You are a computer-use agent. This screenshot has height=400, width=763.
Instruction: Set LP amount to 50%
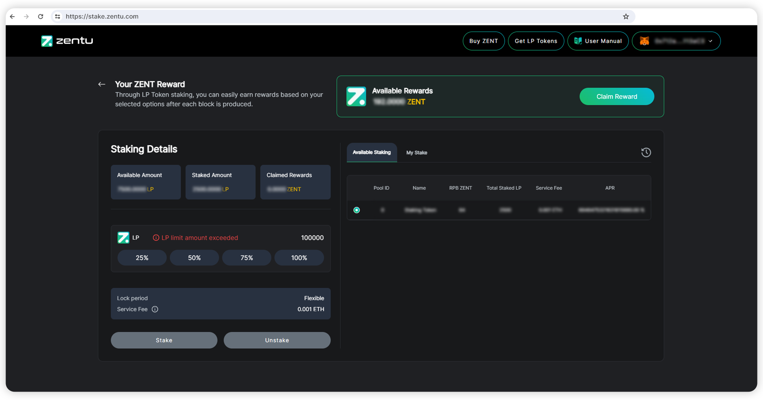194,258
